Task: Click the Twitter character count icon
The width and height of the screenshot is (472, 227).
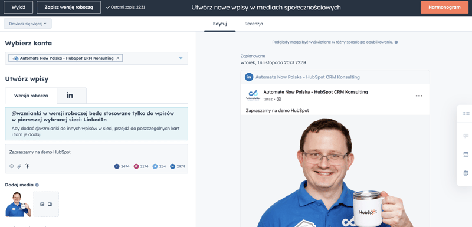Action: [155, 166]
